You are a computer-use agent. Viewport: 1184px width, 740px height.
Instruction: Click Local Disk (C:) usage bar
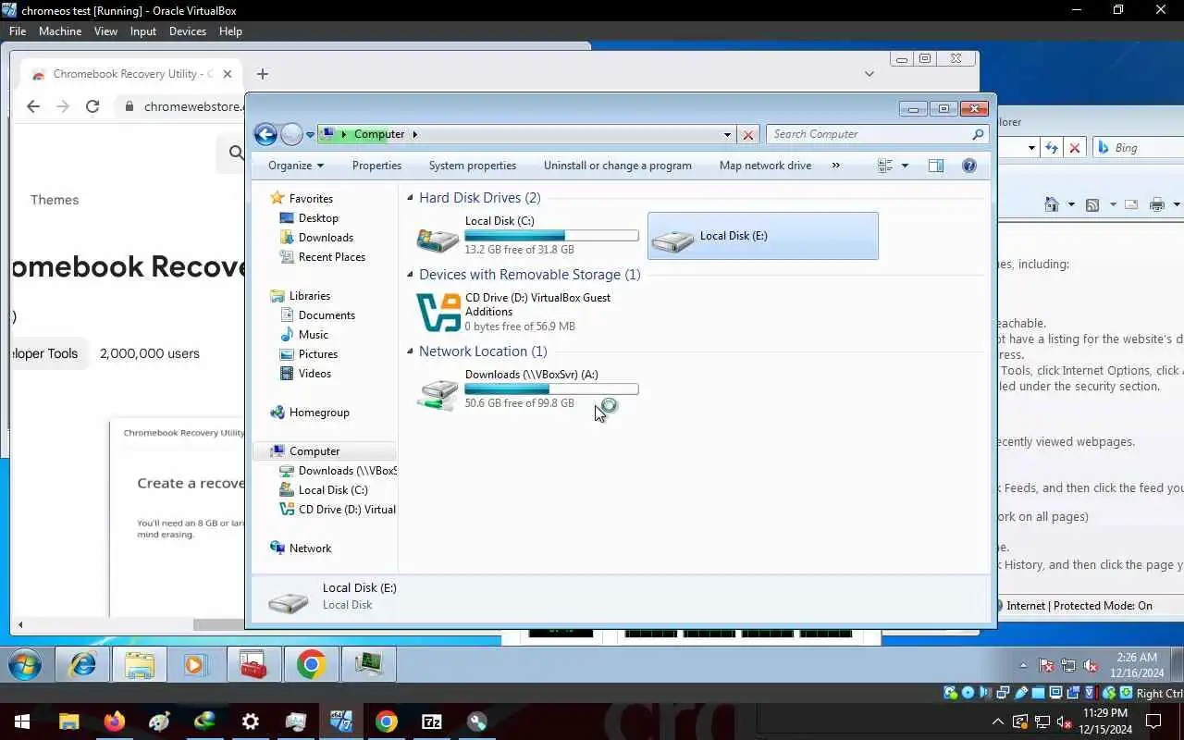tap(551, 236)
